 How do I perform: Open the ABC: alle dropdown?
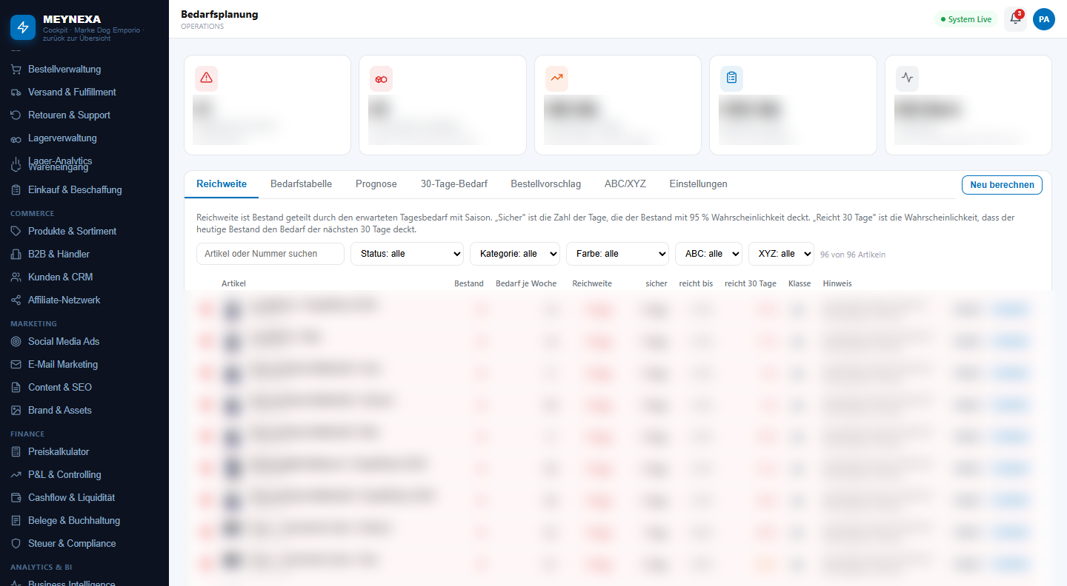pyautogui.click(x=708, y=254)
